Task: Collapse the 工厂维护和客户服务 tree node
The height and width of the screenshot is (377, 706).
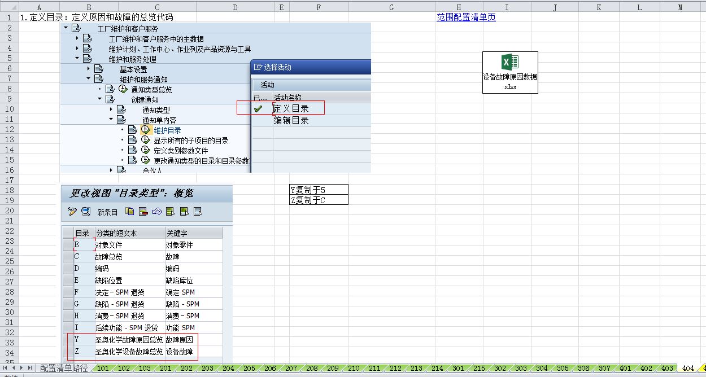Action: (66, 28)
